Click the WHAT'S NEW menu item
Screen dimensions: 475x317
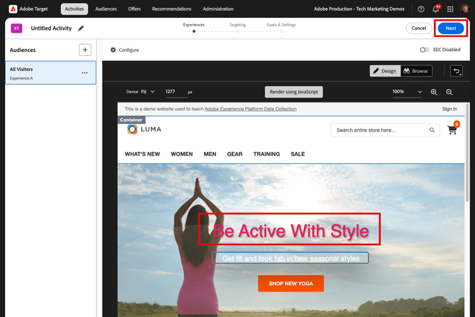(142, 154)
